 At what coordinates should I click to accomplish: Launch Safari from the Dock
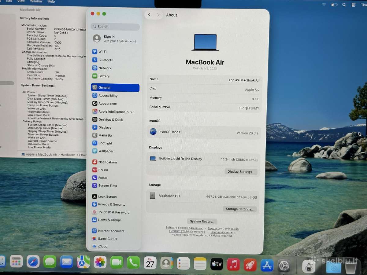point(33,262)
